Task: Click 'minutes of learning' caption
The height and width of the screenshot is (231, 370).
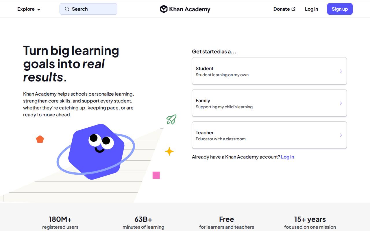Action: point(143,227)
